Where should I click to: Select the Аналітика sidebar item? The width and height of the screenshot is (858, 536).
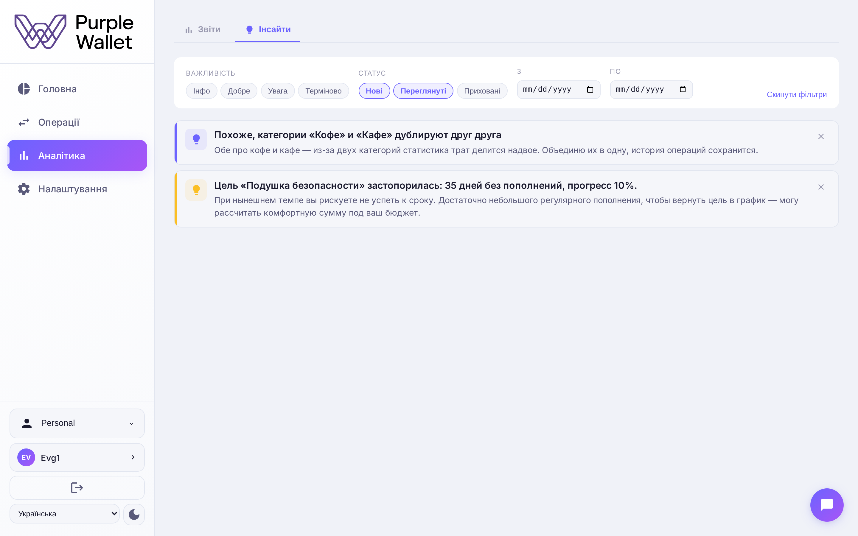tap(77, 155)
